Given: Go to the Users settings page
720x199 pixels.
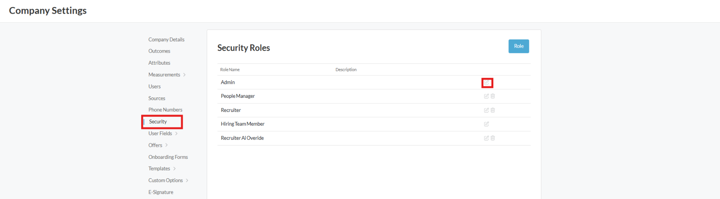Looking at the screenshot, I should click(155, 87).
